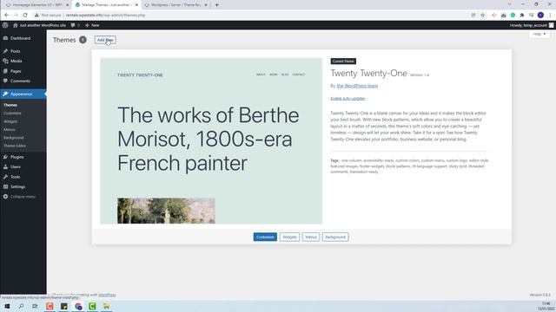The width and height of the screenshot is (556, 312).
Task: Open Plugins via its plug icon
Action: (x=5, y=157)
